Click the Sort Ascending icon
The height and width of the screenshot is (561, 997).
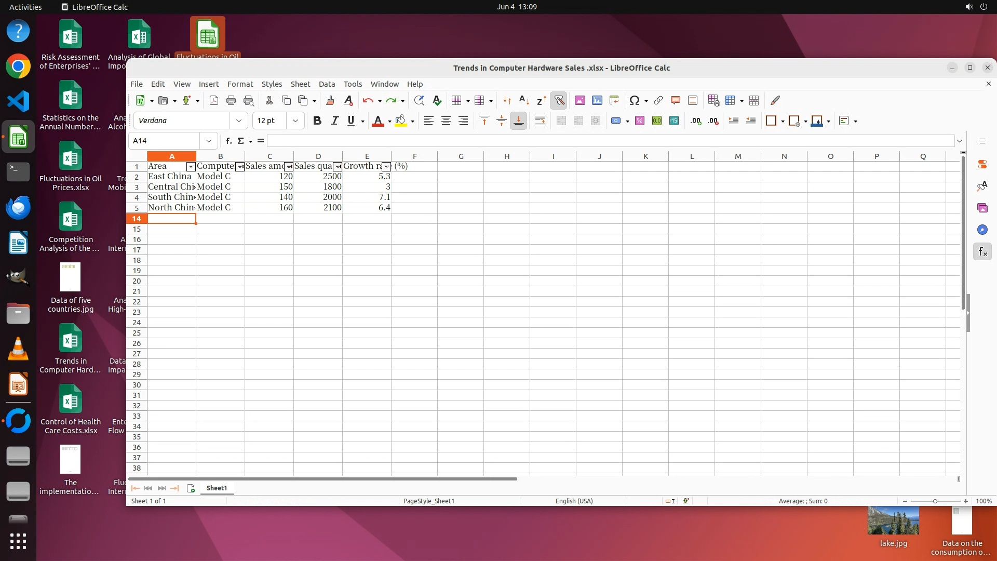524,101
